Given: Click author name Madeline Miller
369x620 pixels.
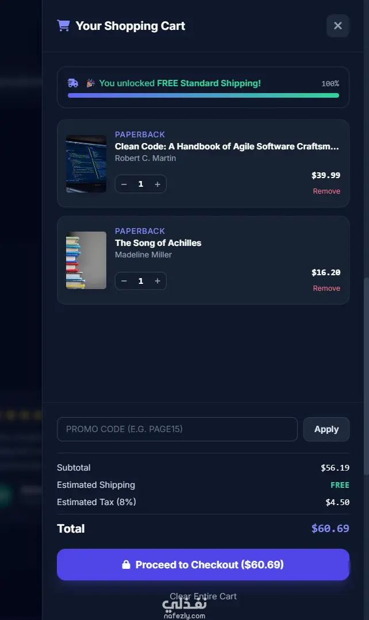Looking at the screenshot, I should tap(143, 255).
